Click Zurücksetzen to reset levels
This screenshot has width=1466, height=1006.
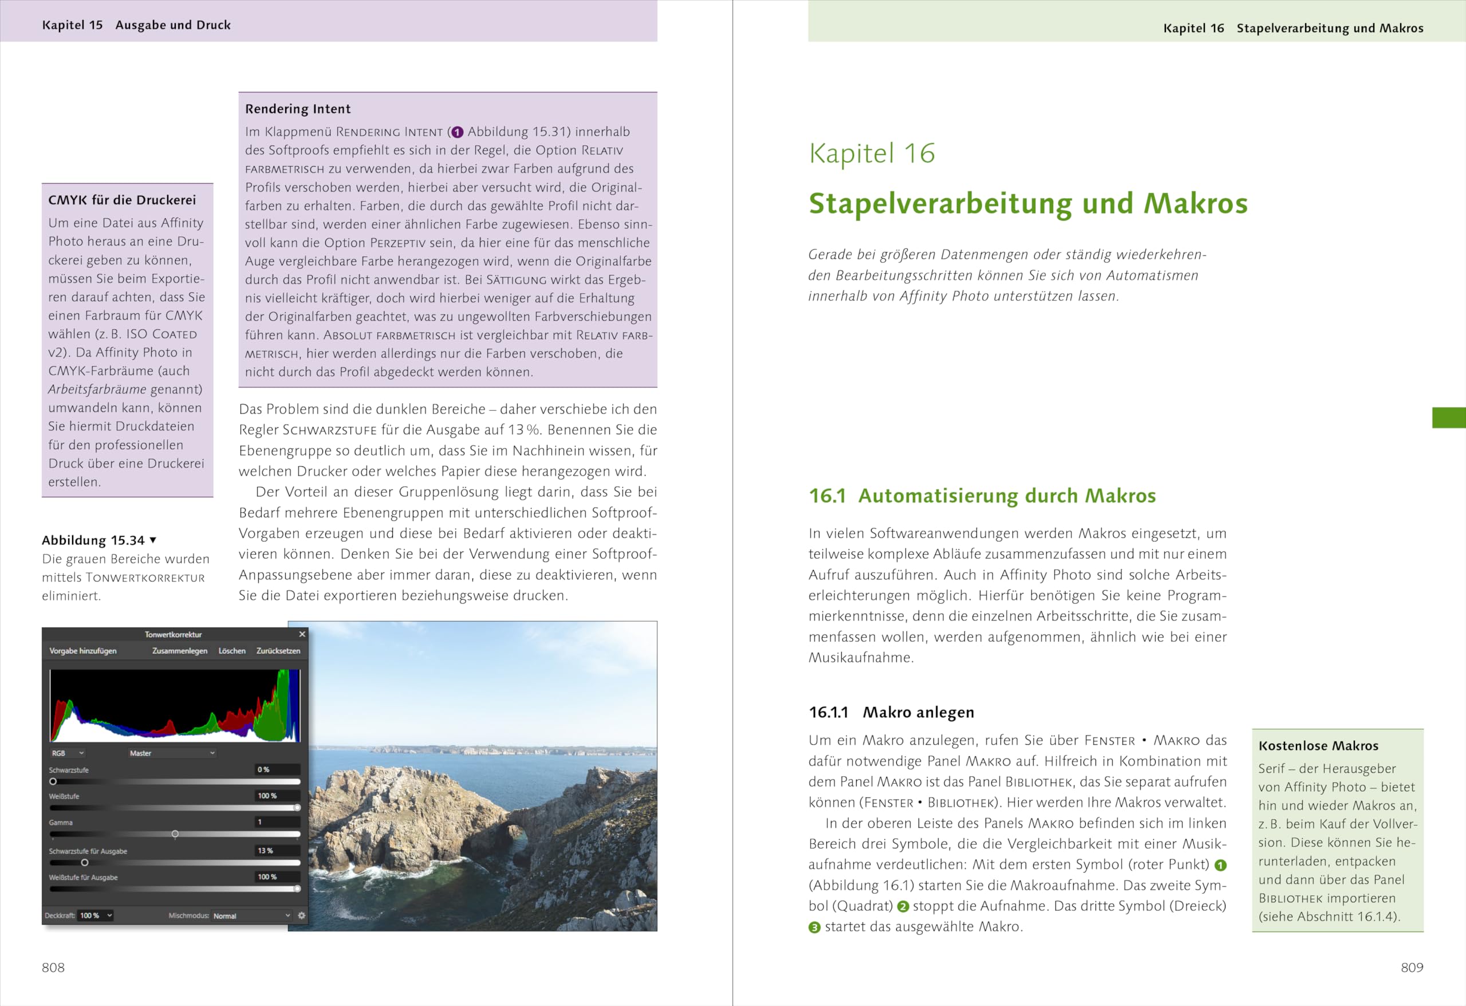click(278, 651)
